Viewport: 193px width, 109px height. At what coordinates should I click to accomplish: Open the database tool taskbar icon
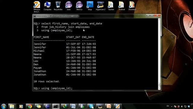point(82,106)
